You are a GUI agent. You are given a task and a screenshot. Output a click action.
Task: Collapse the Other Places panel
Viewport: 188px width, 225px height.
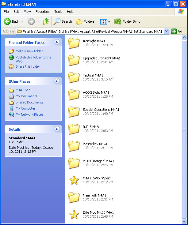57,81
